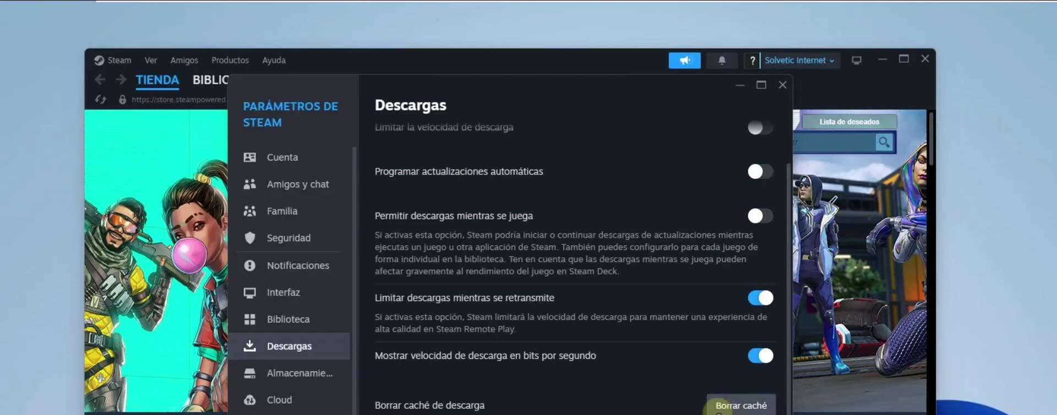Click the Borrar caché button
This screenshot has height=415, width=1057.
point(741,405)
